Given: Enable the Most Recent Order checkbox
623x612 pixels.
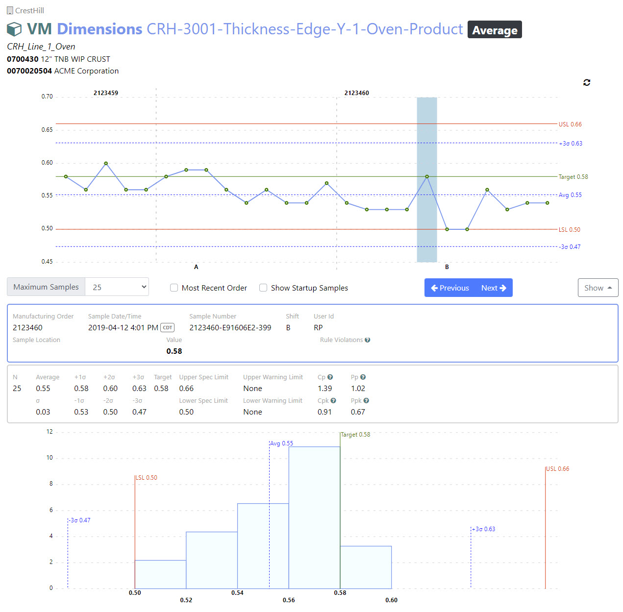Looking at the screenshot, I should (x=174, y=288).
